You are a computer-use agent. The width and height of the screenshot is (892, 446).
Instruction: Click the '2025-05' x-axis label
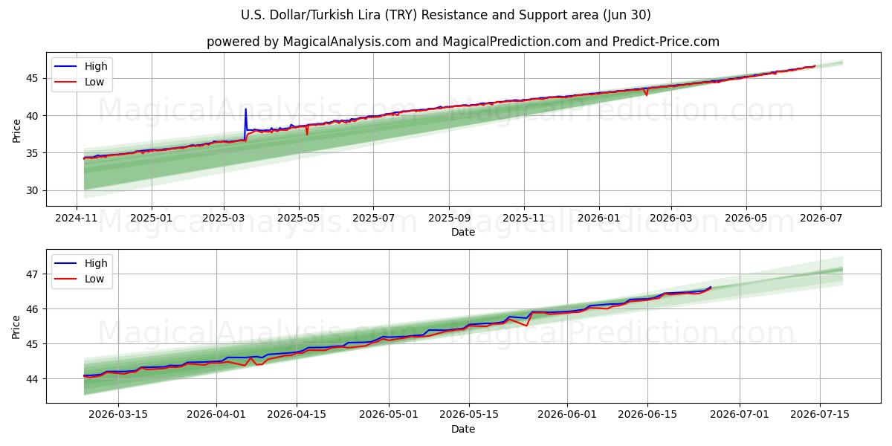pyautogui.click(x=299, y=219)
